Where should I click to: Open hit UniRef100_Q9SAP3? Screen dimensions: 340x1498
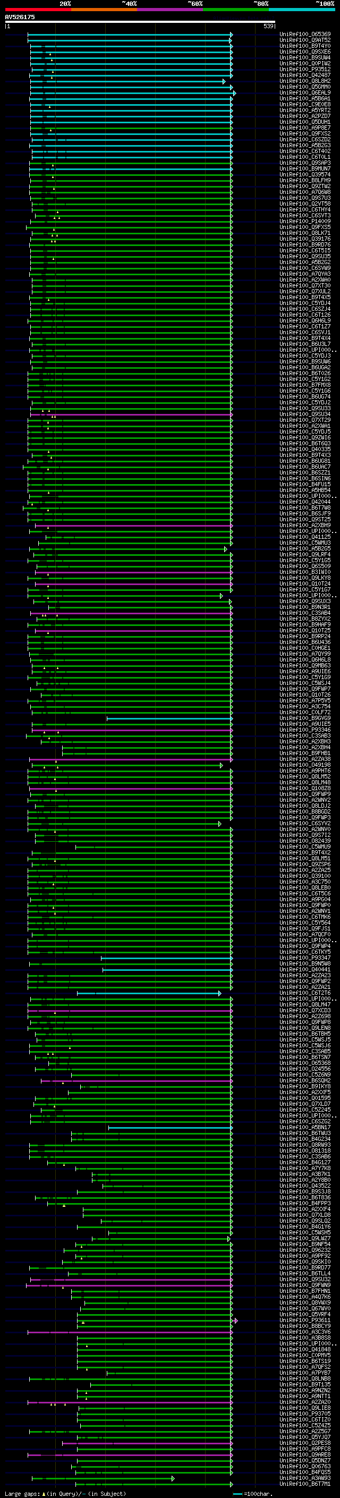click(x=305, y=163)
